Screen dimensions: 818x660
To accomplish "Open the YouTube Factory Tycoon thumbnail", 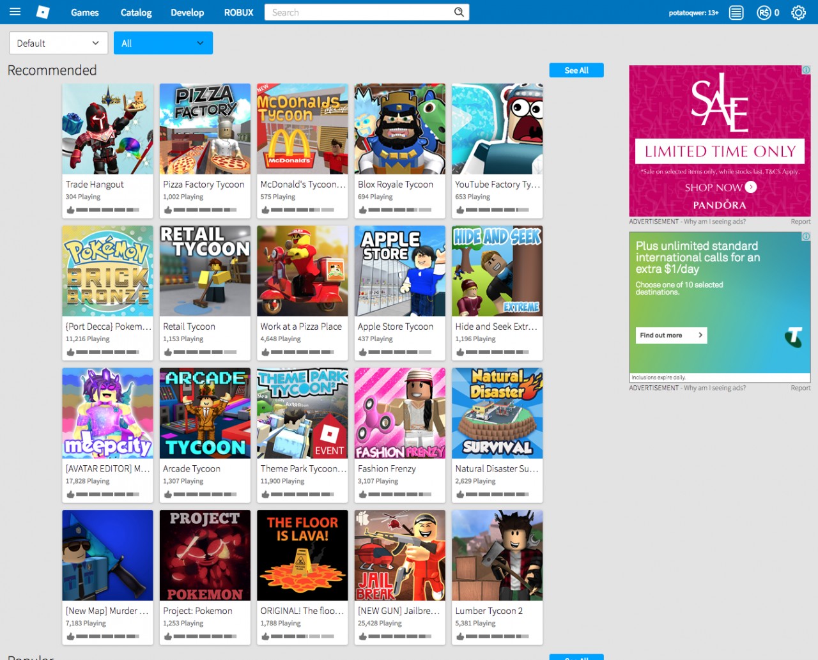I will pyautogui.click(x=497, y=129).
